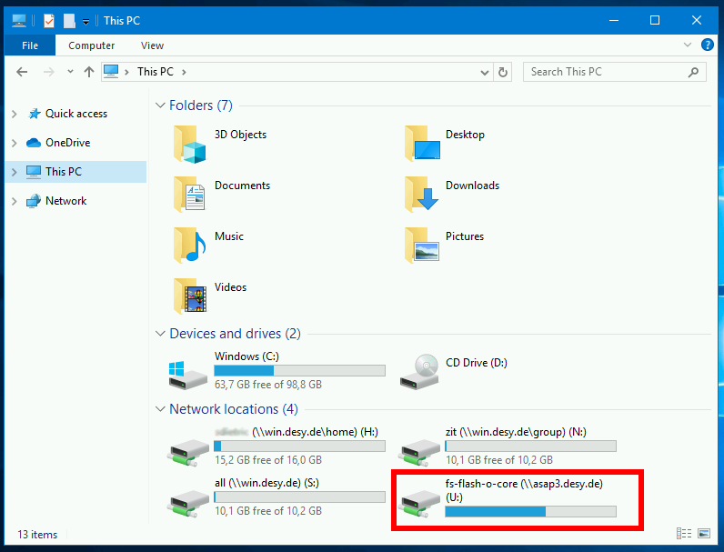724x552 pixels.
Task: Go back with the left arrow
Action: point(22,72)
